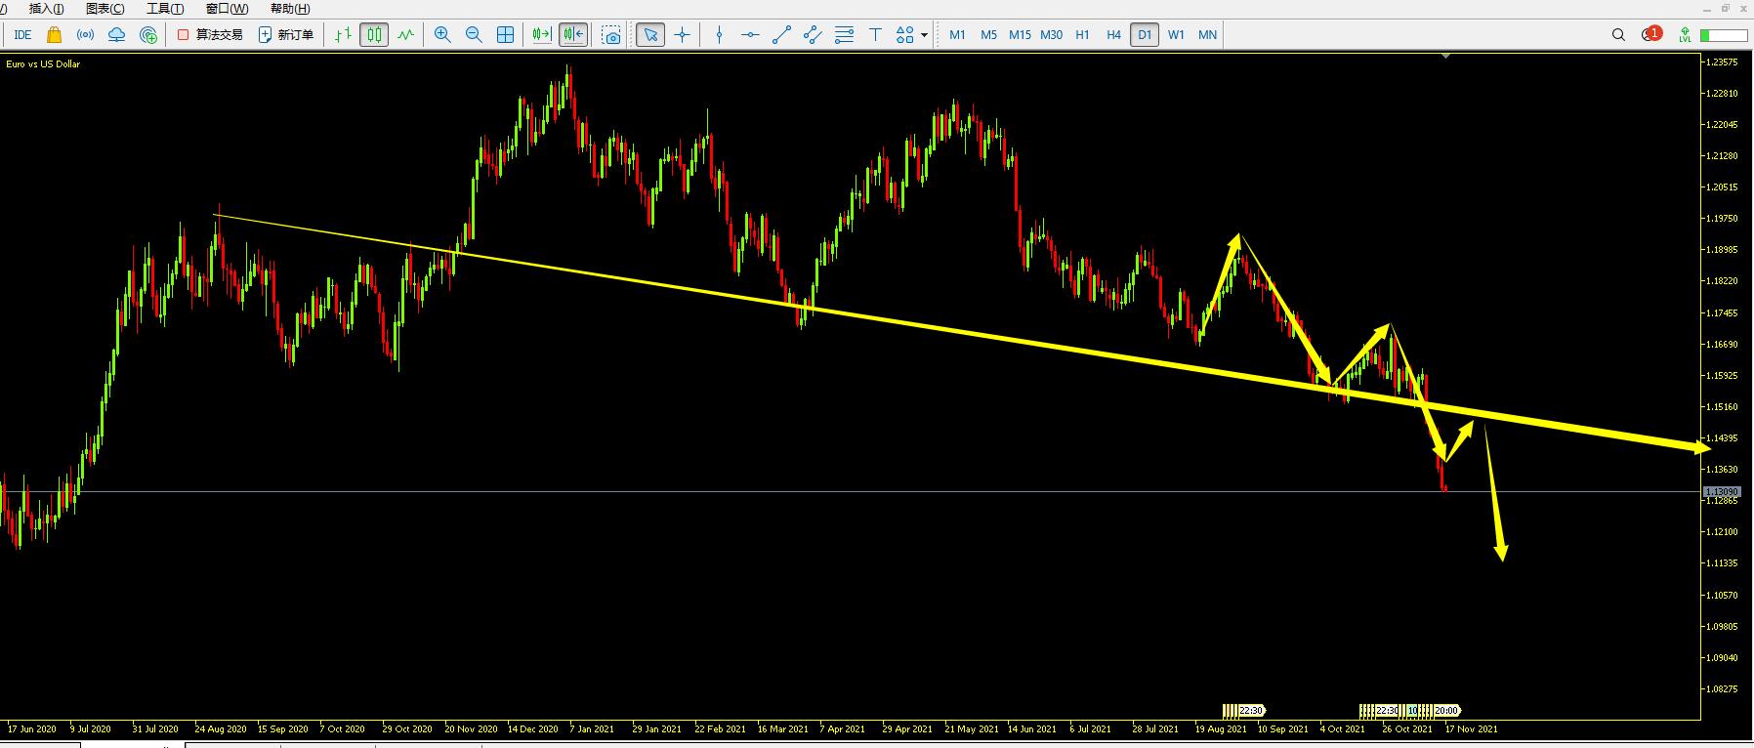Select the equidistant channel tool
Viewport: 1754px width, 748px height.
pos(813,35)
